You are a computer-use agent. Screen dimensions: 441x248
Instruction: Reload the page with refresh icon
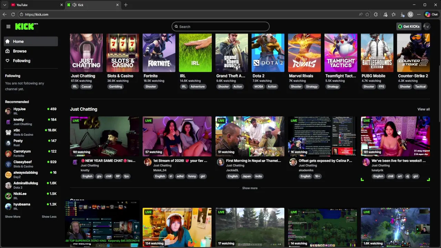pos(13,14)
